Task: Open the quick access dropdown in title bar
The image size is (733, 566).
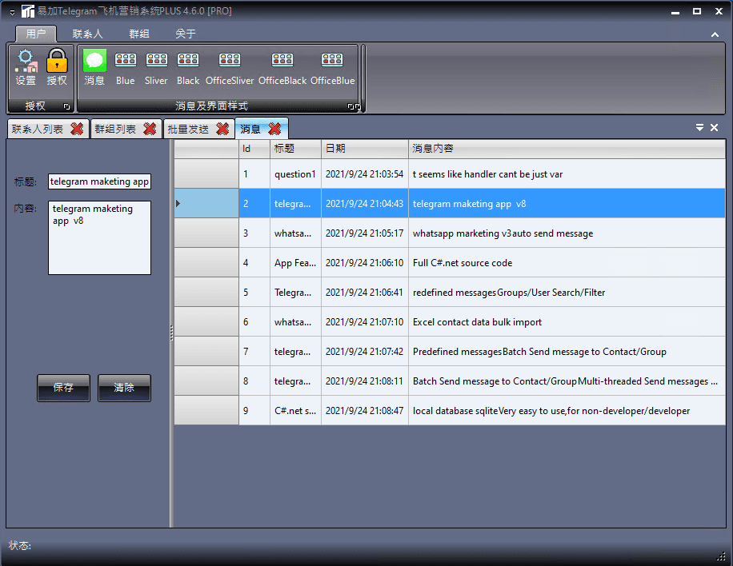Action: 12,12
